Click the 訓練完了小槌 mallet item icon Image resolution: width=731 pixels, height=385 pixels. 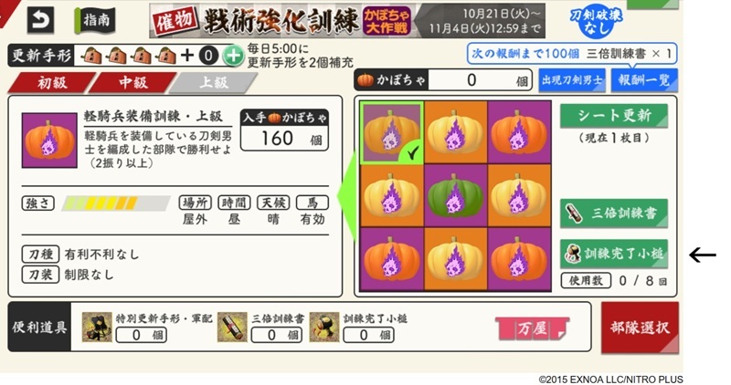(x=324, y=328)
